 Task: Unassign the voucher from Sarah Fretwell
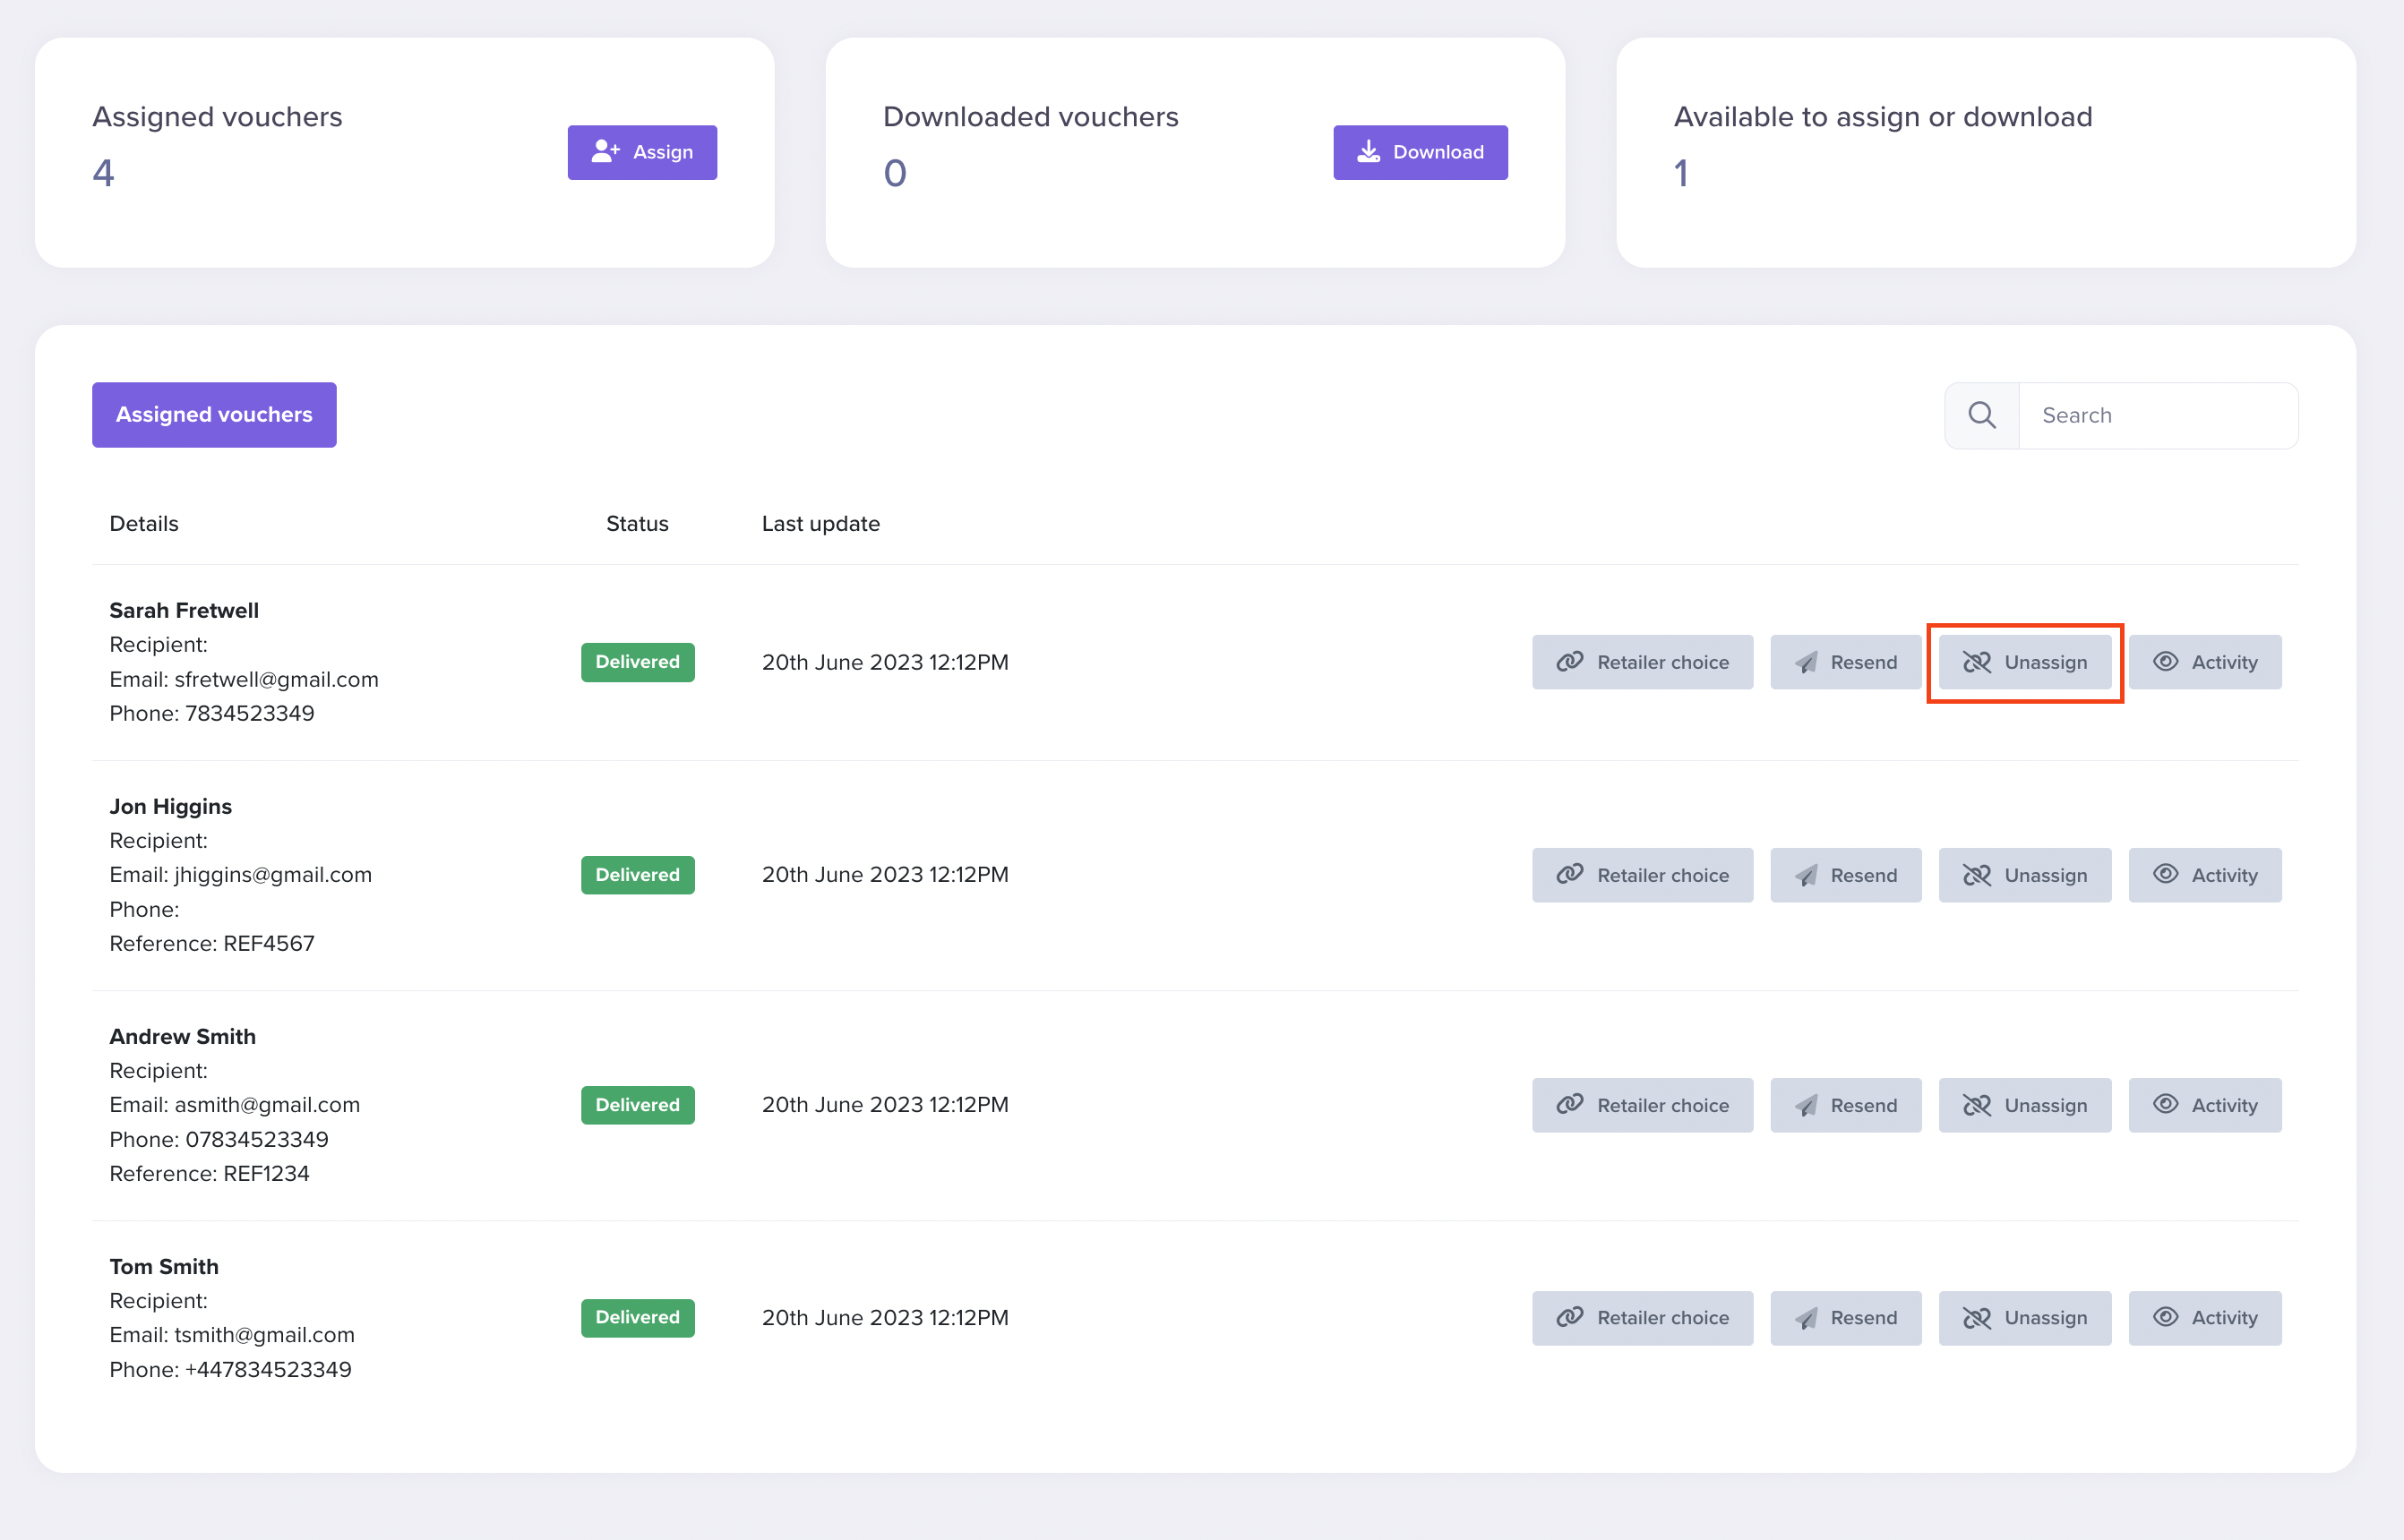(2024, 662)
